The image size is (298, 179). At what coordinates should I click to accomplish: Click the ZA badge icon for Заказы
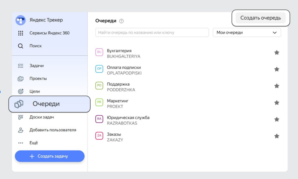[99, 136]
